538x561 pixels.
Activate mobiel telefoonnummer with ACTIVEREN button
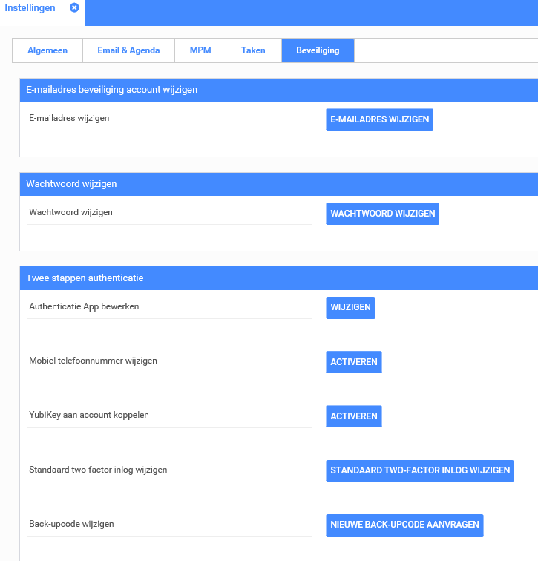point(354,362)
